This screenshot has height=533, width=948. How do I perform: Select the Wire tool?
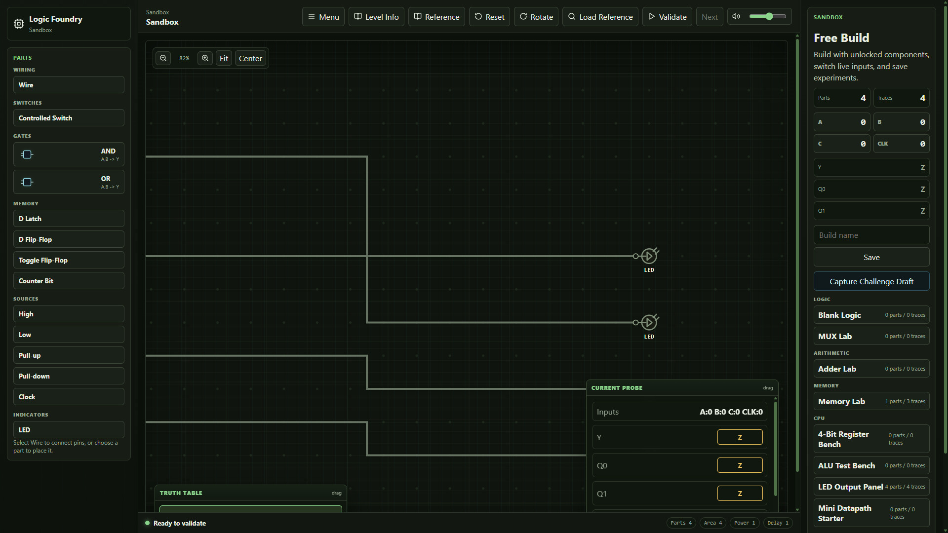[x=69, y=85]
